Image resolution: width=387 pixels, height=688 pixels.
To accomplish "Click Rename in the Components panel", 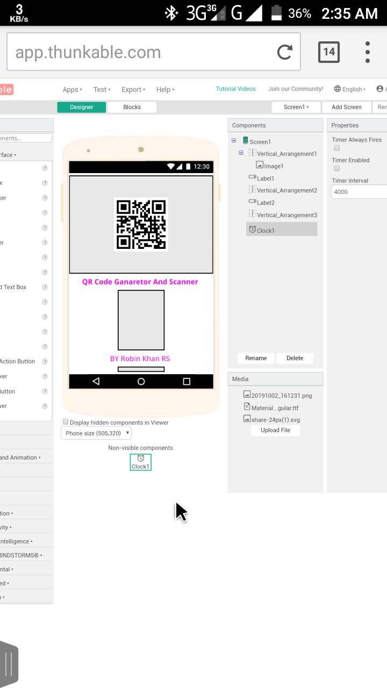I will pyautogui.click(x=256, y=358).
